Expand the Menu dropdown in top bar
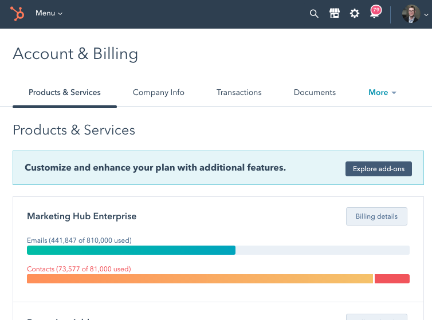This screenshot has height=320, width=432. coord(49,13)
